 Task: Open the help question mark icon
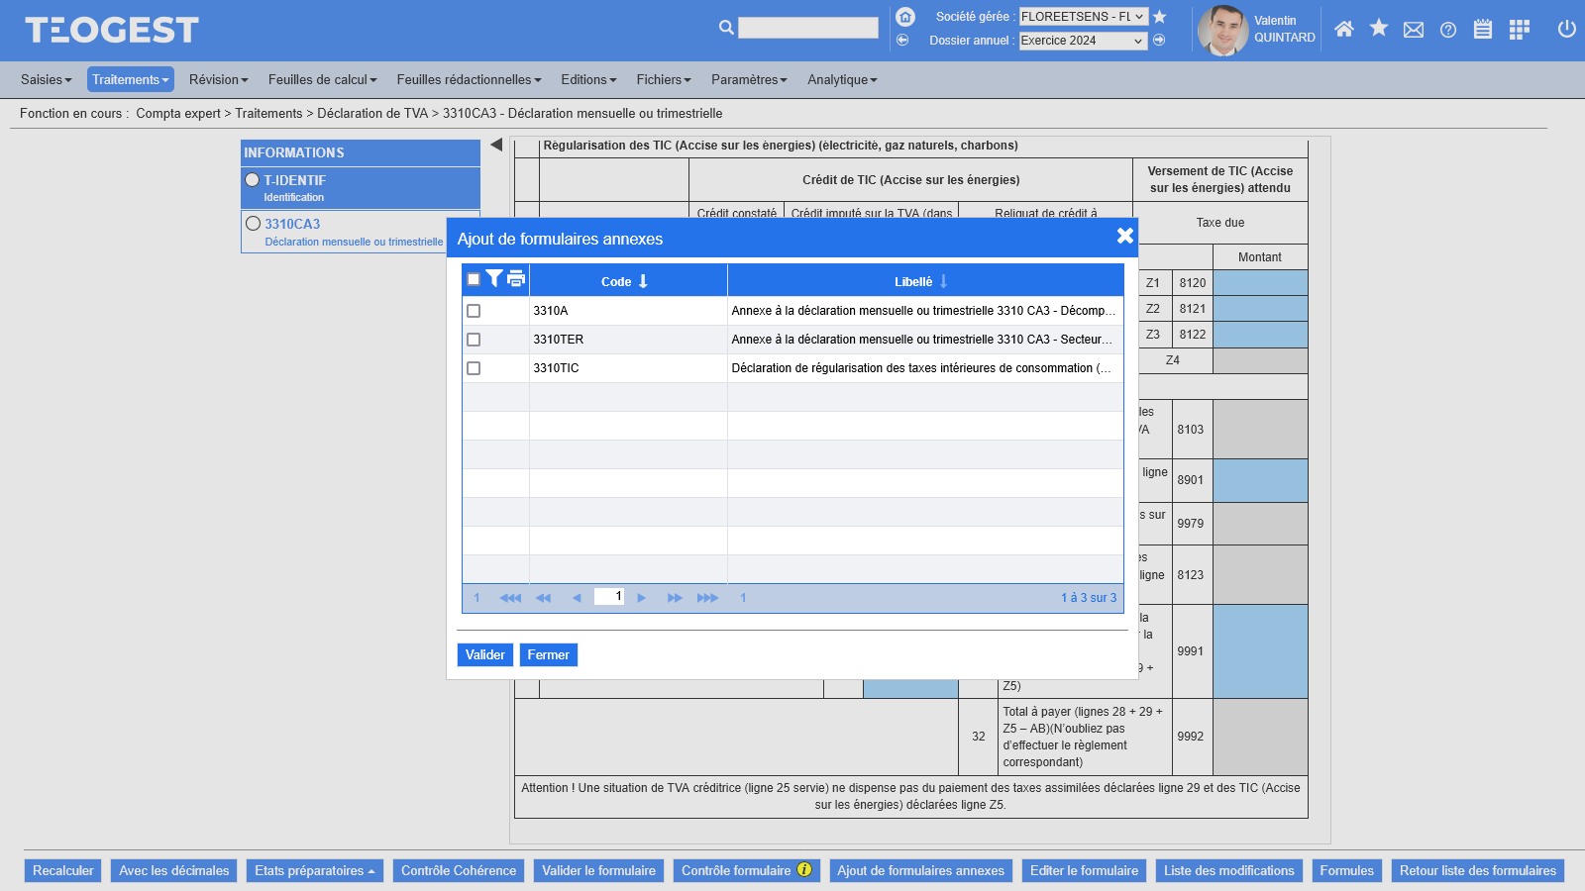[1448, 30]
